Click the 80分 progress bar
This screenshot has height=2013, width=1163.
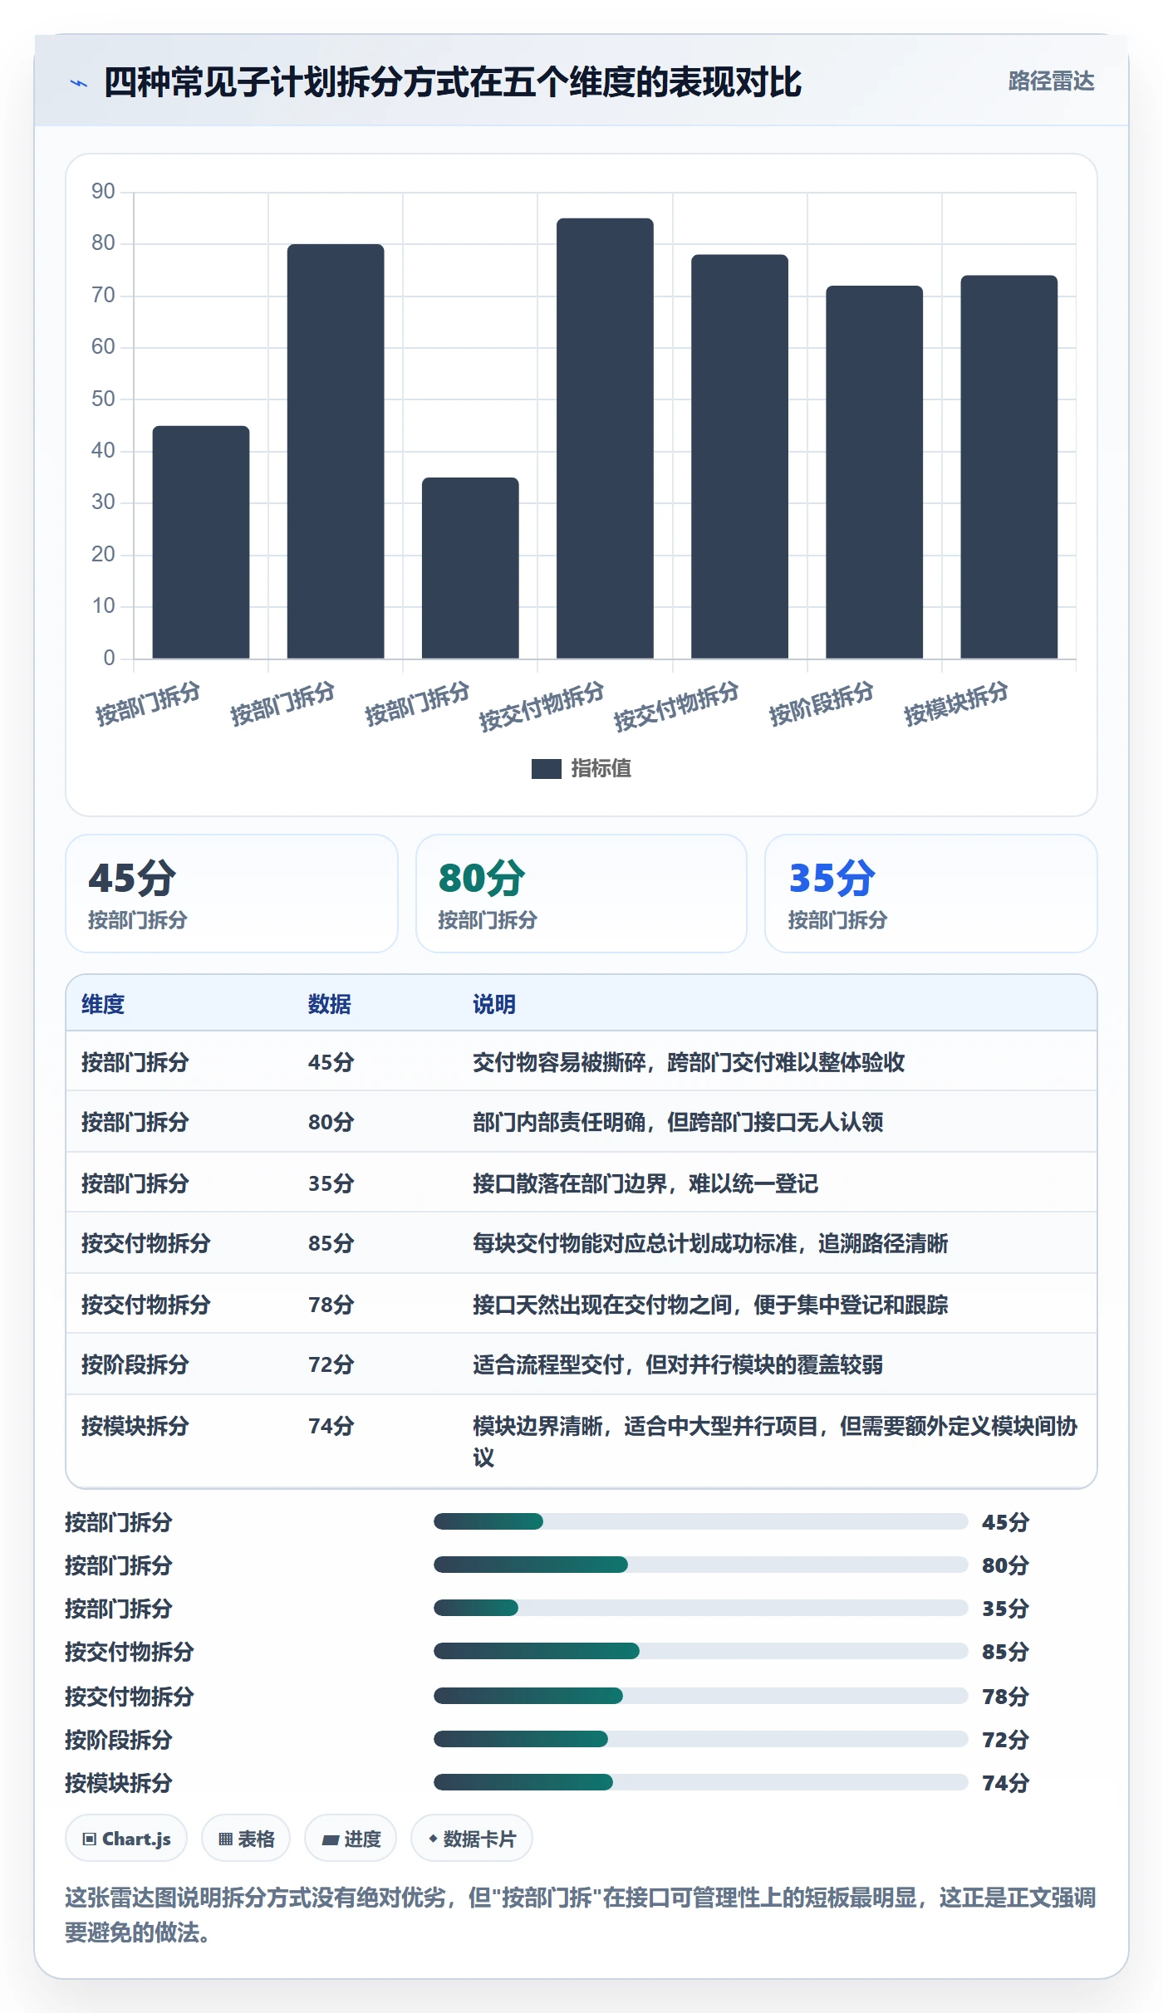701,1565
